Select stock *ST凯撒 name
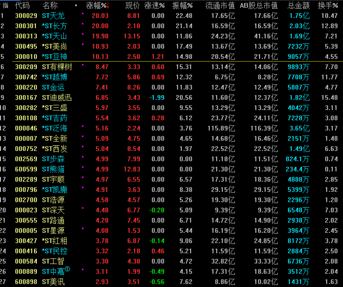The image size is (343, 287). [x=55, y=190]
